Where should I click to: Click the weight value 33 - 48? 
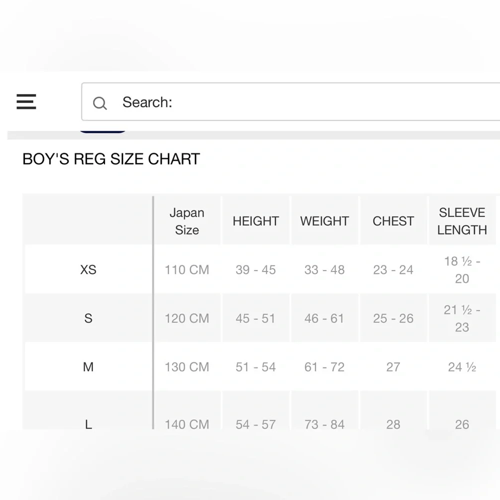(x=324, y=270)
